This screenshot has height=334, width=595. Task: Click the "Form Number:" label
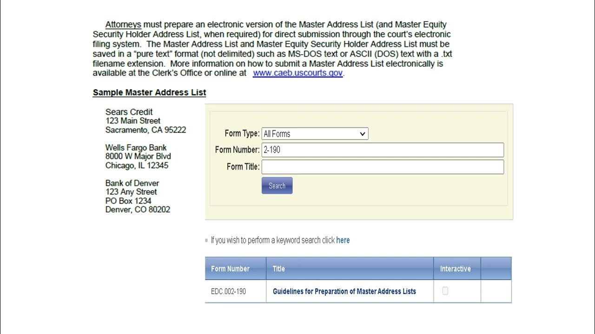coord(237,150)
